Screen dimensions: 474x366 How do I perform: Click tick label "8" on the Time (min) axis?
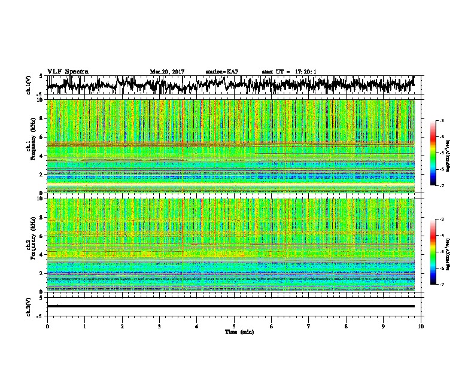[346, 327]
